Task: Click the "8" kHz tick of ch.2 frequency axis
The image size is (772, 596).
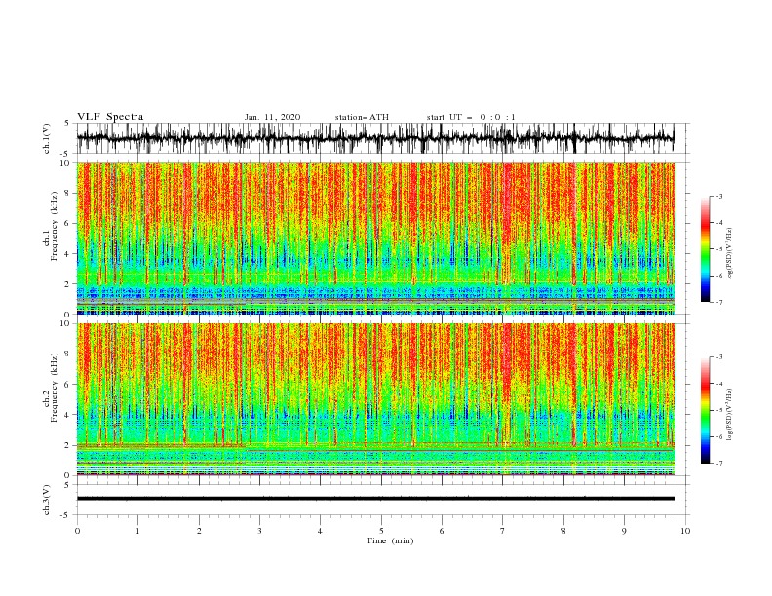Action: coord(67,354)
